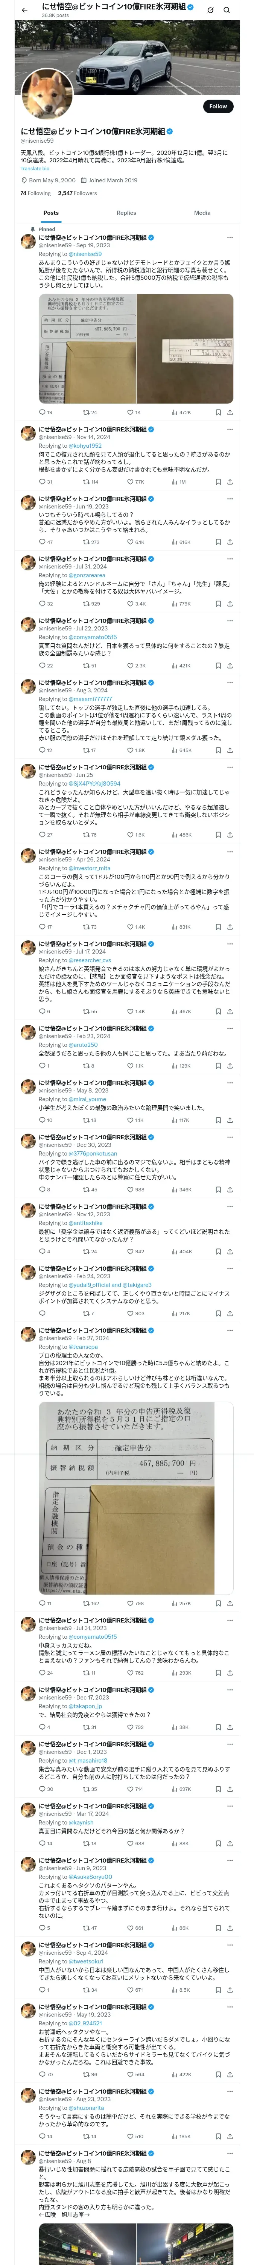Click the Translate bio link

(35, 169)
